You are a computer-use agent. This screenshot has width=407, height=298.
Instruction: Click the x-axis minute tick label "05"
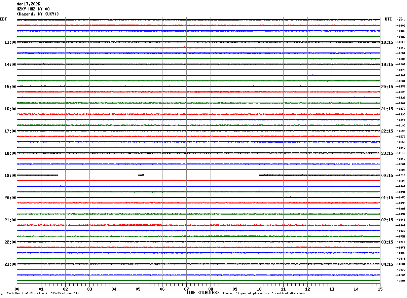[x=138, y=289]
